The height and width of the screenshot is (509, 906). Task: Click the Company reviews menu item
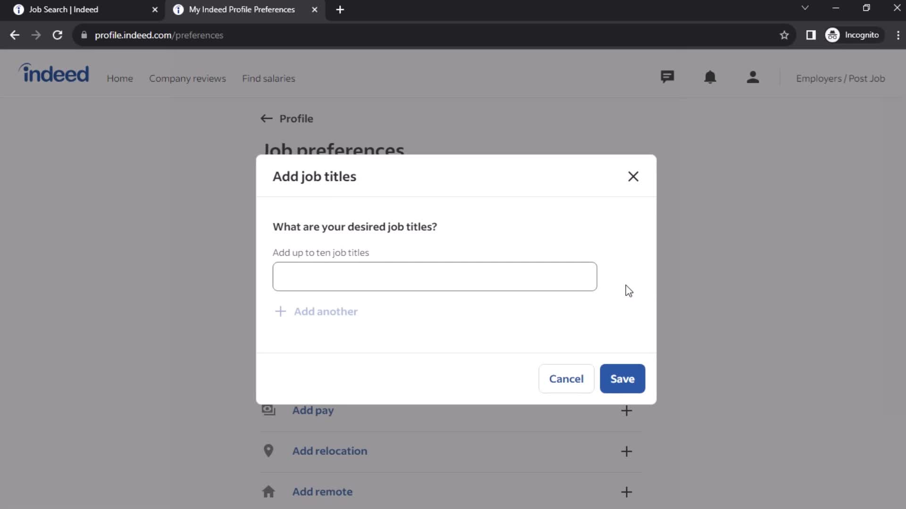tap(188, 78)
